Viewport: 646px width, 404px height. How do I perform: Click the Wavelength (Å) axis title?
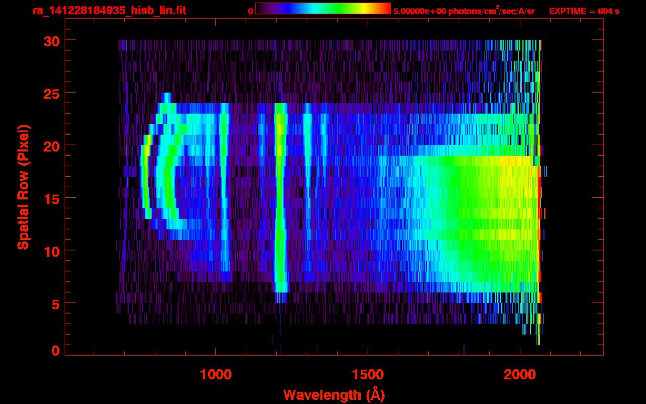click(334, 395)
